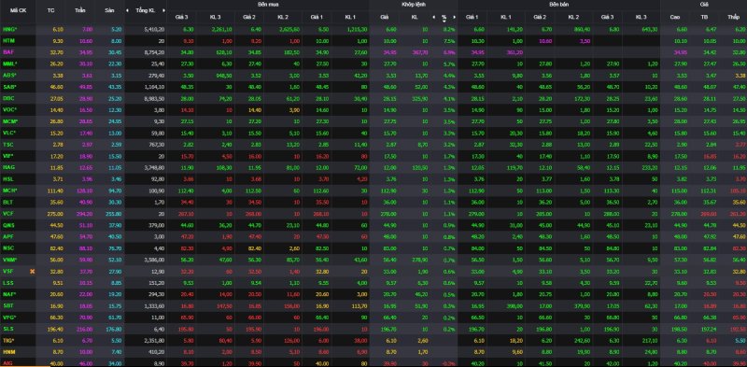Select the Khớp lệnh header group
Viewport: 747px width, 367px height.
[x=414, y=4]
